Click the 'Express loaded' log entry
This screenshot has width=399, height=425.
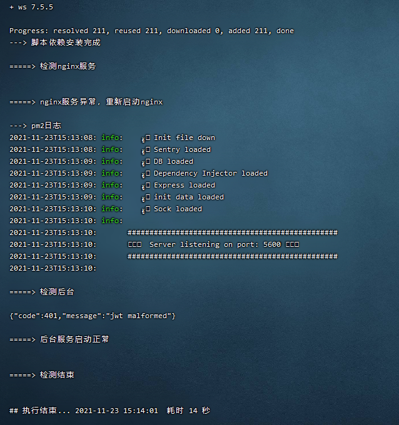184,185
